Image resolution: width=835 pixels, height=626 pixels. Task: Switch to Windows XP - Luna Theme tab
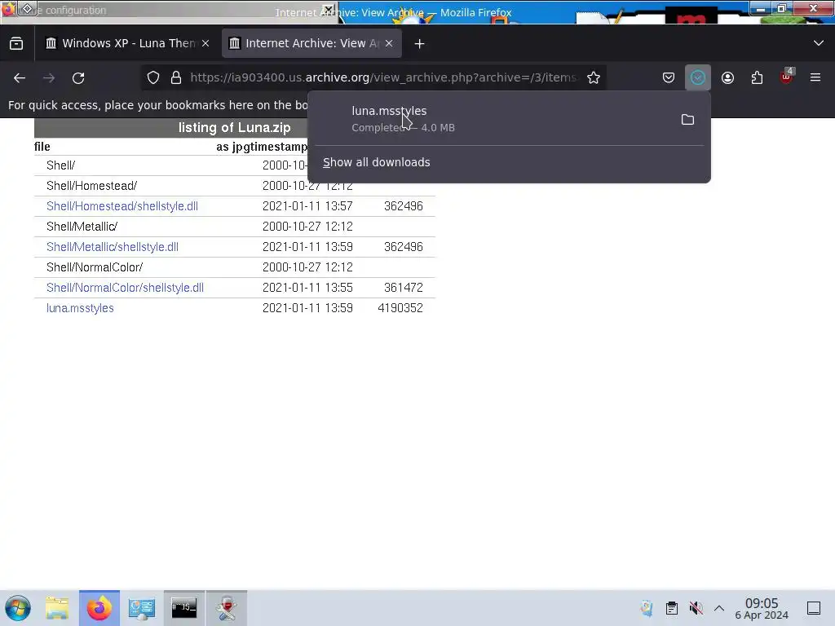point(126,44)
